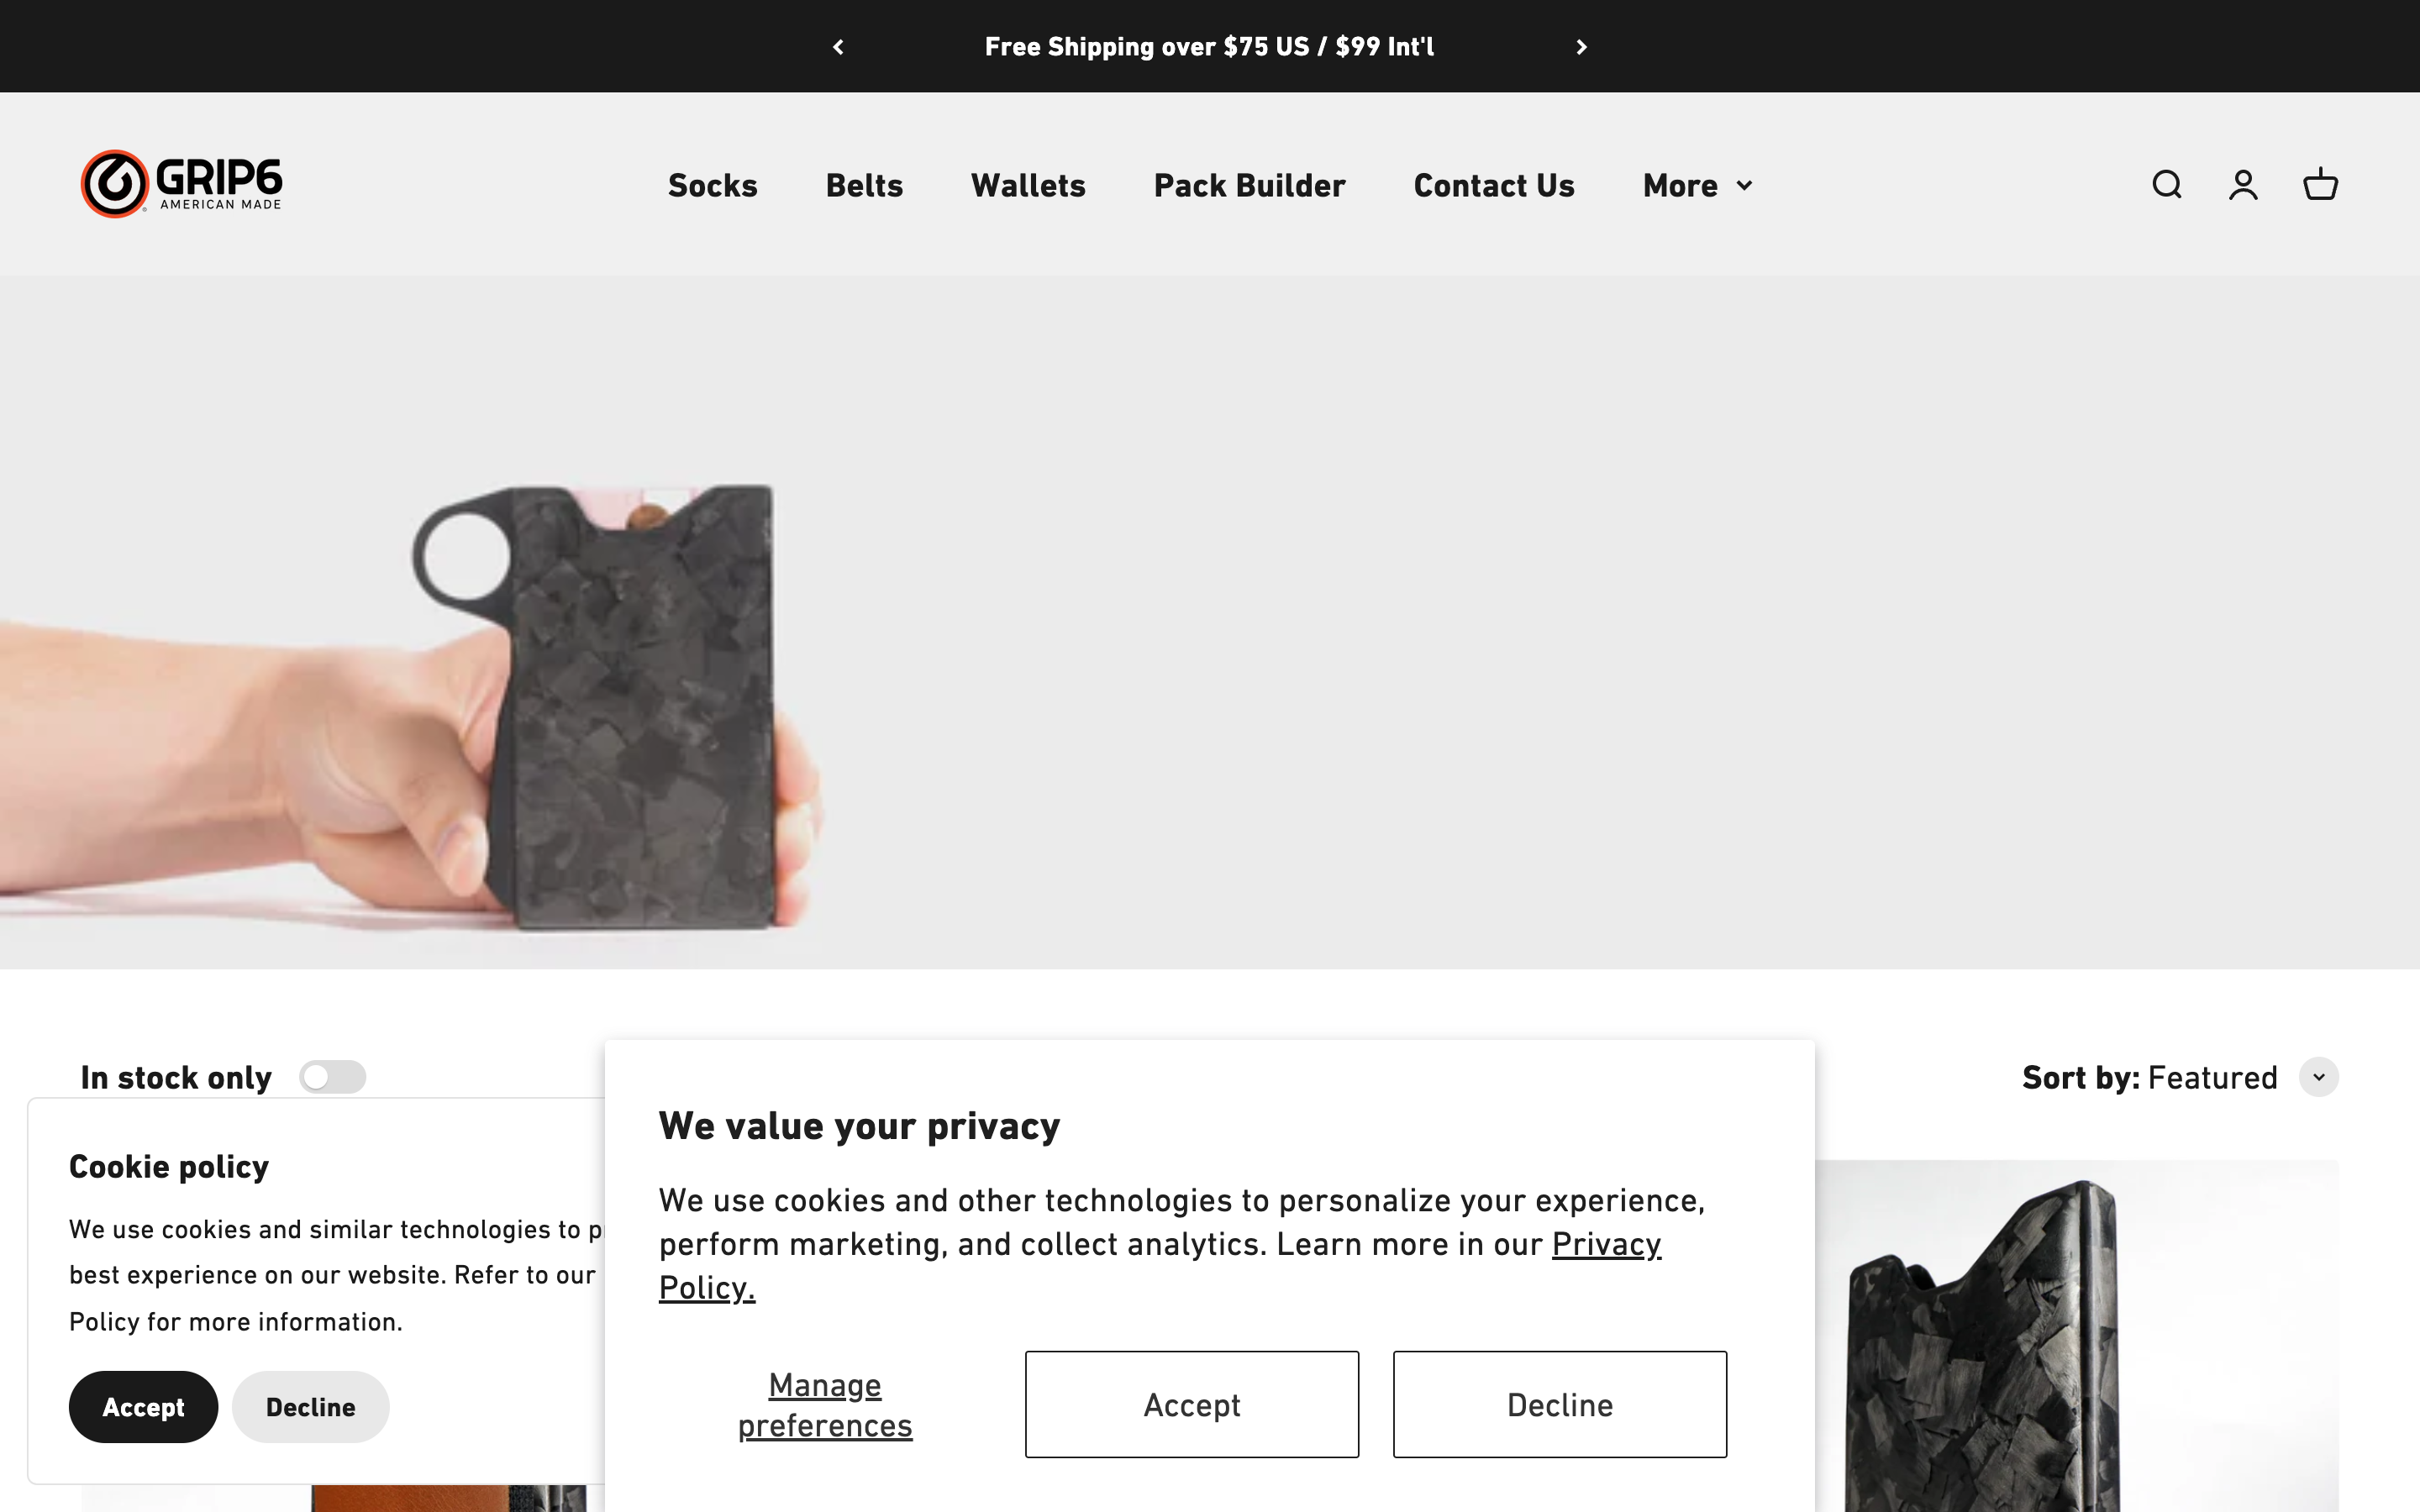Viewport: 2420px width, 1512px height.
Task: Decline cookies in the privacy dialog
Action: pos(1559,1404)
